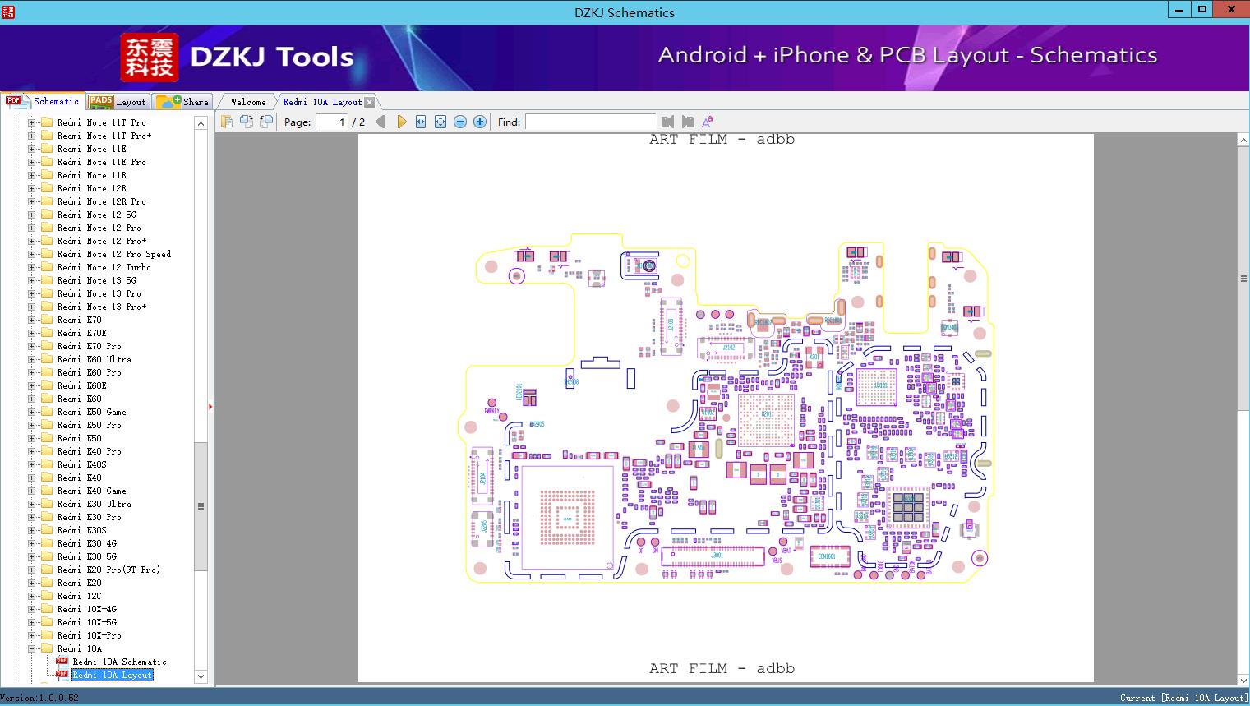
Task: Close the Redmi 10A Layout tab
Action: tap(370, 102)
